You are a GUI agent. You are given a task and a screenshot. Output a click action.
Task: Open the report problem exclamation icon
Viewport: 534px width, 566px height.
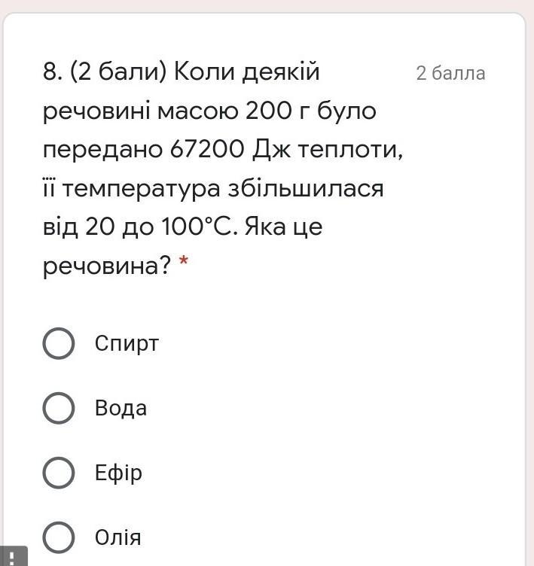tap(14, 557)
